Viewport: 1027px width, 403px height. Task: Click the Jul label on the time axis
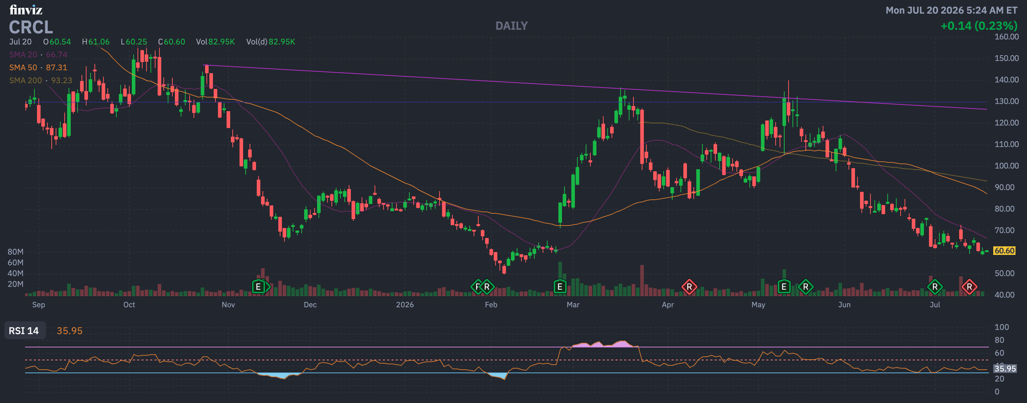[934, 305]
